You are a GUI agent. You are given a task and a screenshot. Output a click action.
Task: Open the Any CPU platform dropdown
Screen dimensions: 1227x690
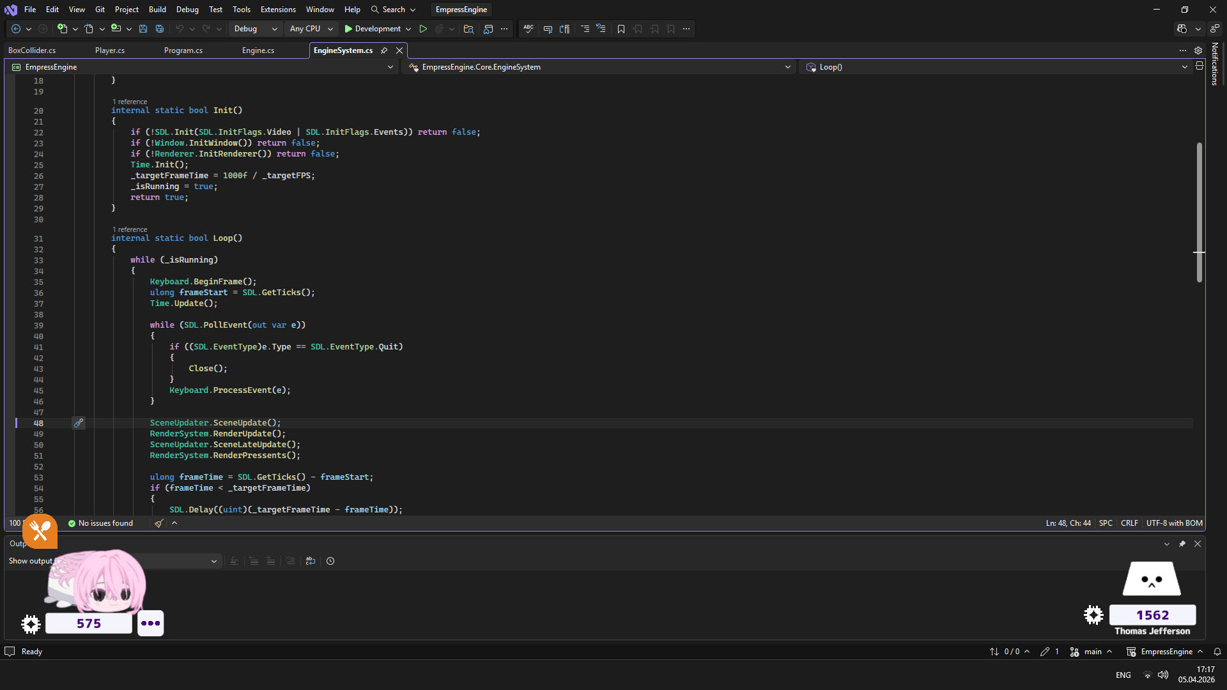[x=311, y=29]
